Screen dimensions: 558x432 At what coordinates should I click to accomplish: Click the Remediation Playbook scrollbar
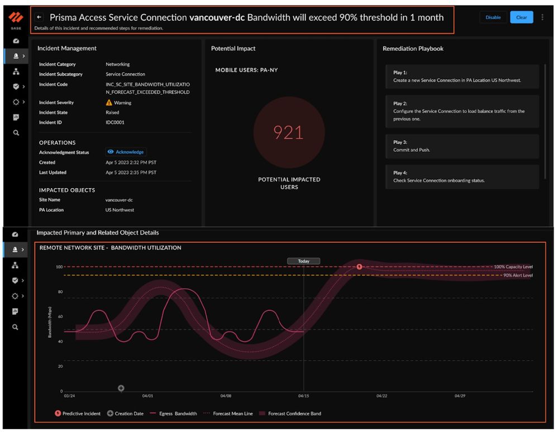point(545,120)
